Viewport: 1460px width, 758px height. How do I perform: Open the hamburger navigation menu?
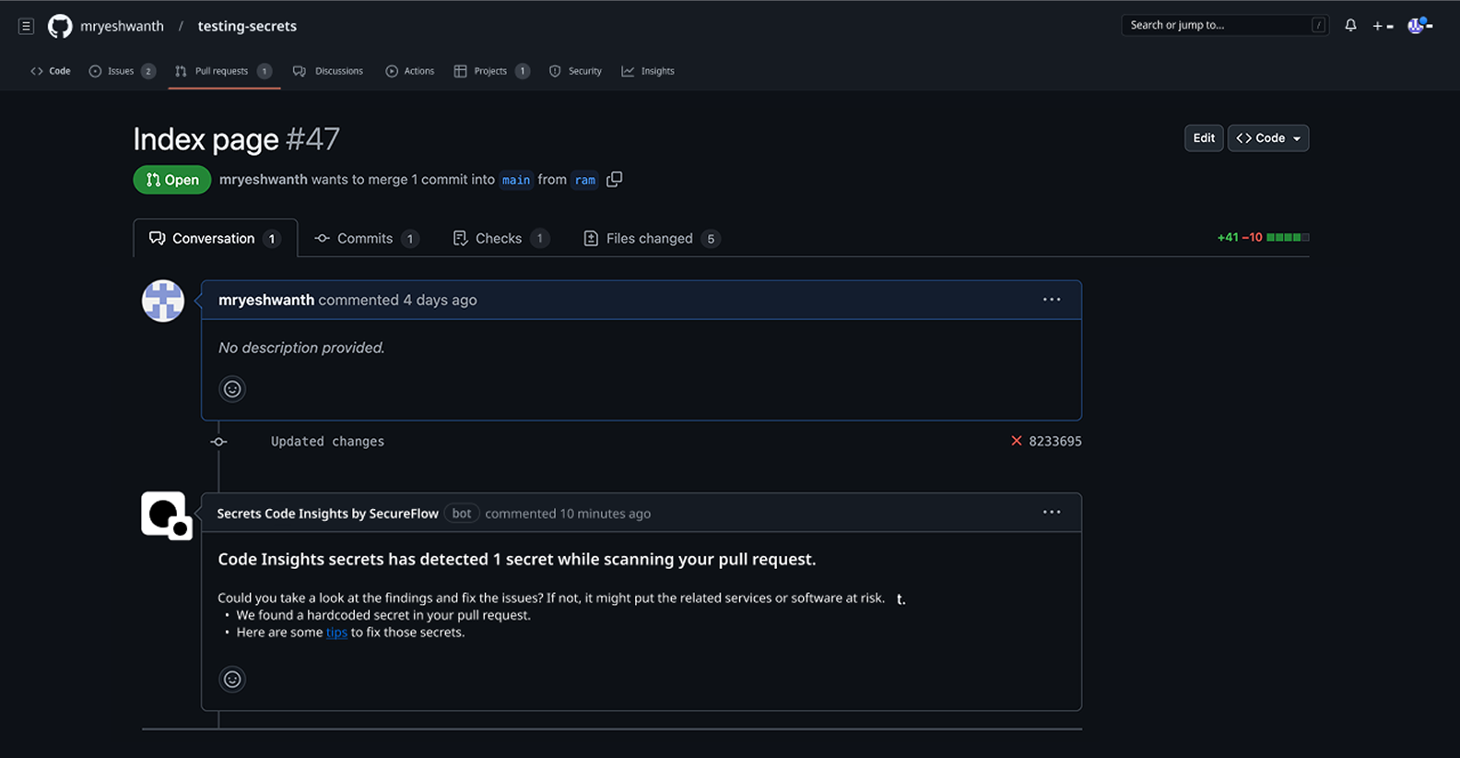(27, 26)
